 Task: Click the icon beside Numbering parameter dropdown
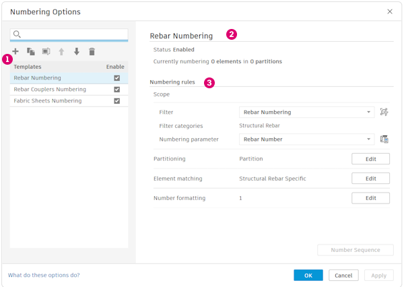tap(384, 139)
